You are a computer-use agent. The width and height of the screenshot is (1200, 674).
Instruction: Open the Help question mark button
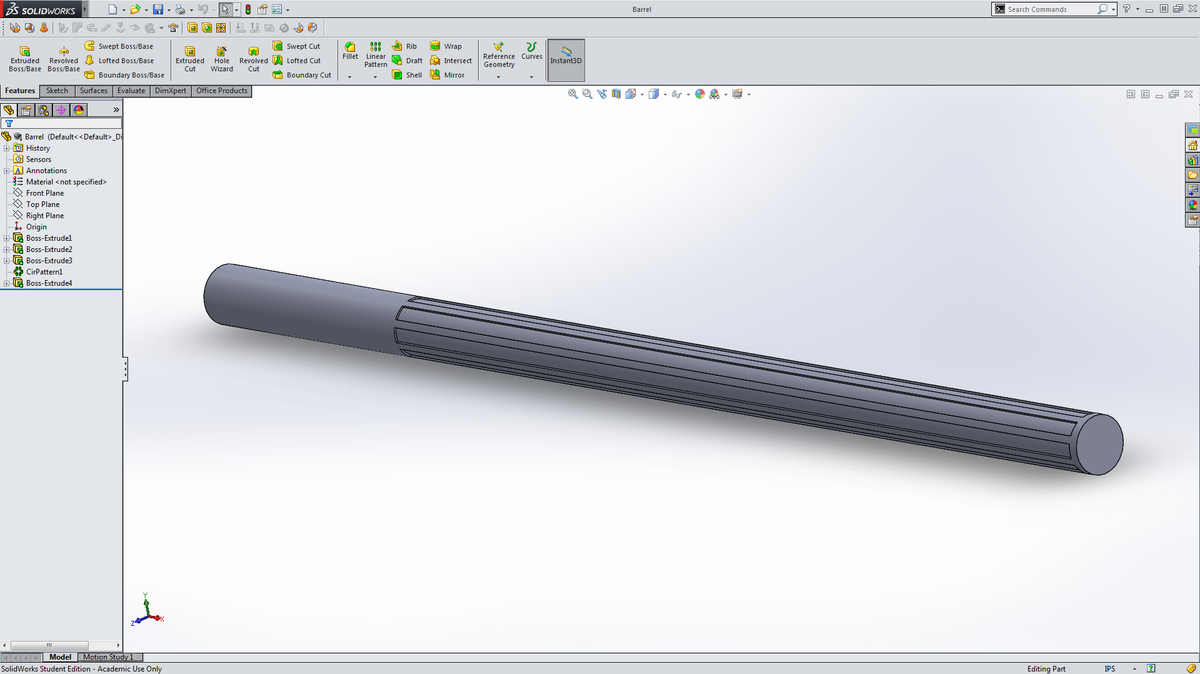pos(1126,9)
